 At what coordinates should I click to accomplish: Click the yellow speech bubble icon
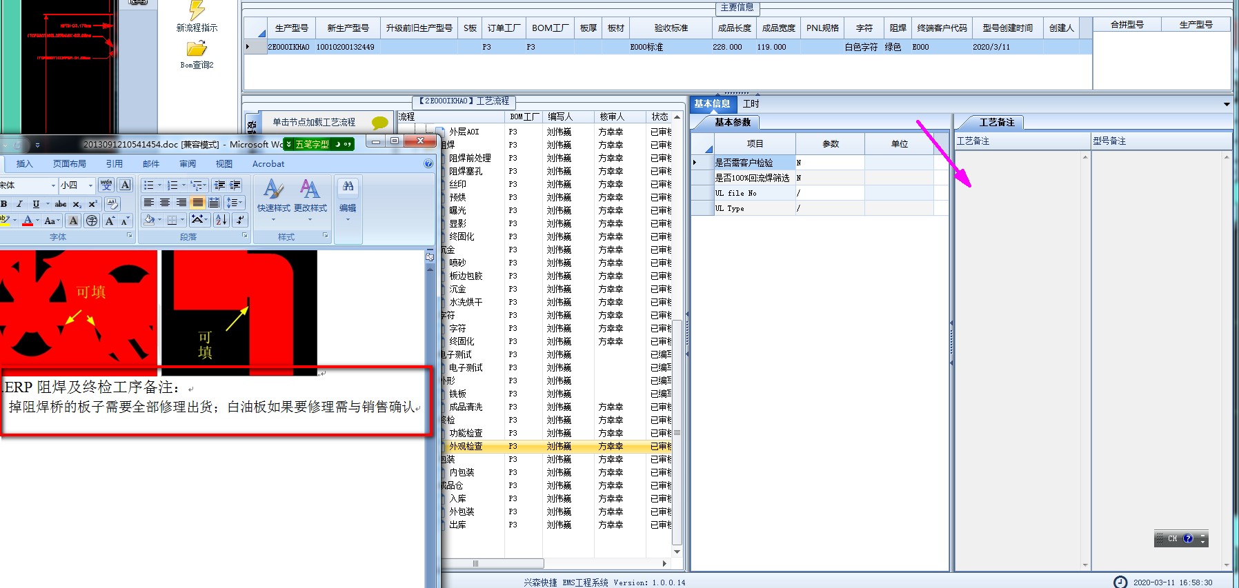[x=379, y=123]
